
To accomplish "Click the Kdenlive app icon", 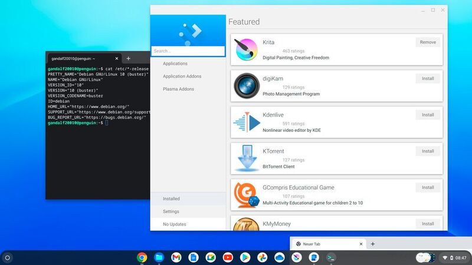I will point(247,122).
